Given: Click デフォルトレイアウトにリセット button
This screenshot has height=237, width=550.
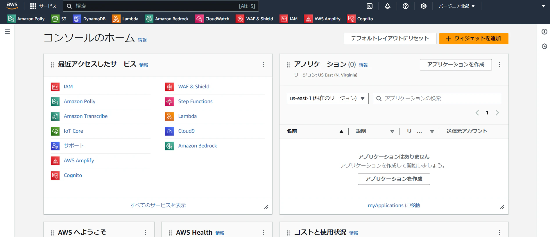Looking at the screenshot, I should [x=390, y=39].
